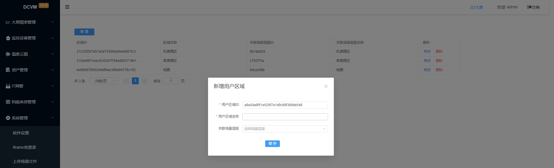The width and height of the screenshot is (554, 168).
Task: Click 删除 for 机房园区 row
Action: [439, 51]
